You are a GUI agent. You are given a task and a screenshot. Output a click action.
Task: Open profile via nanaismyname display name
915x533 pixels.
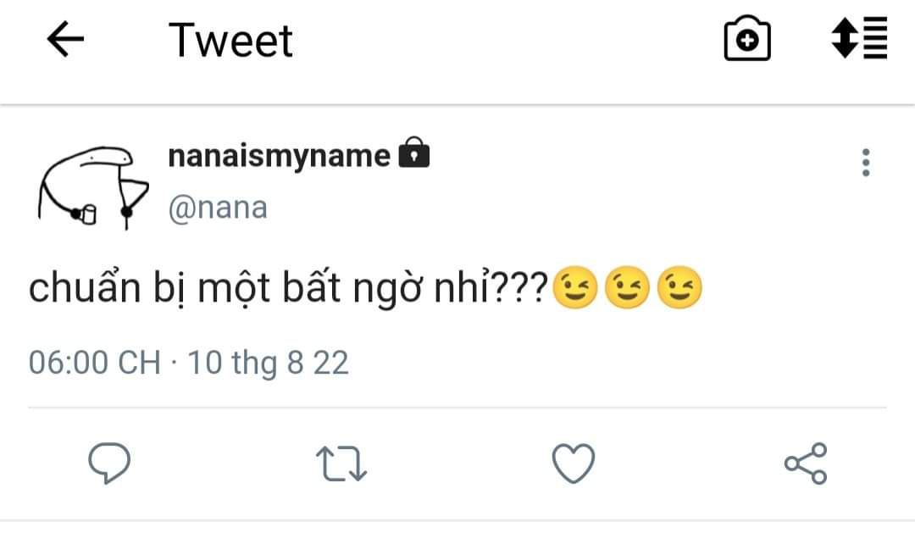pos(279,157)
